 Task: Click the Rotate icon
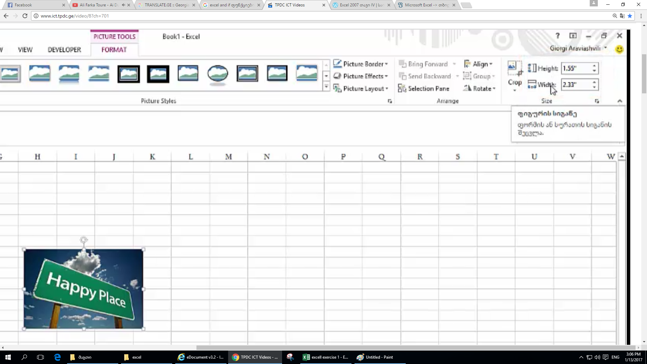click(x=467, y=88)
